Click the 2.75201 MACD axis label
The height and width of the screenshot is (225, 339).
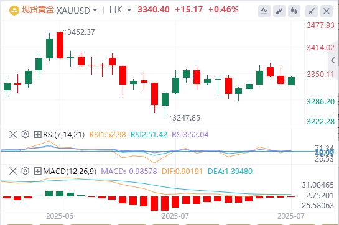point(320,196)
